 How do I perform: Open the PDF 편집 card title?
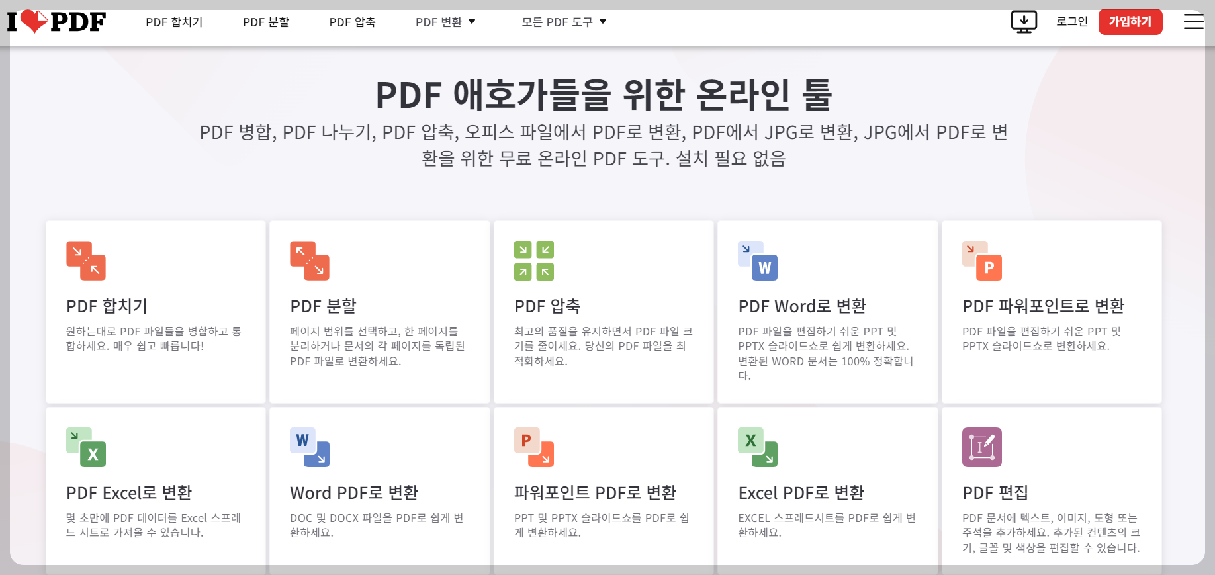995,493
